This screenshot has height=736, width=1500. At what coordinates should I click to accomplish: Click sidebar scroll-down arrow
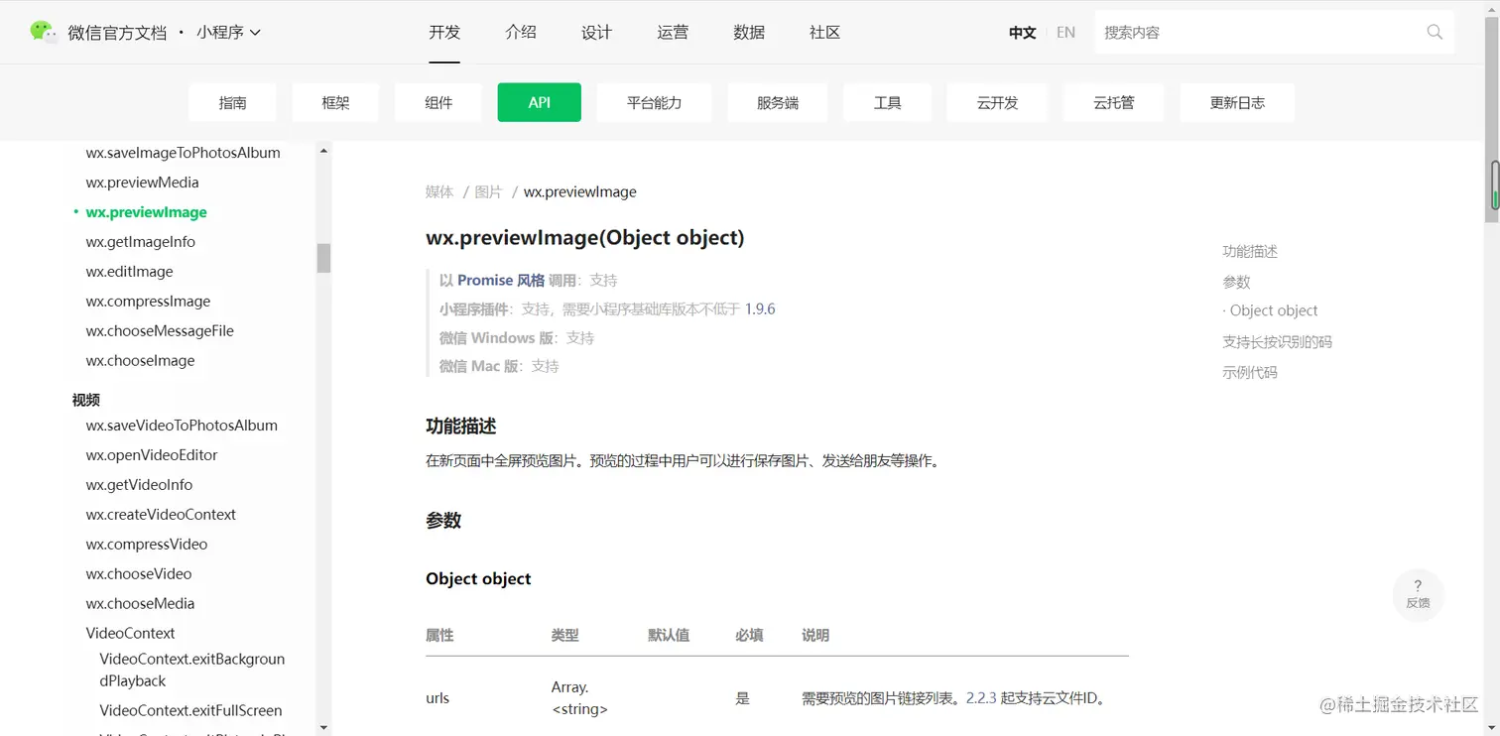click(323, 727)
